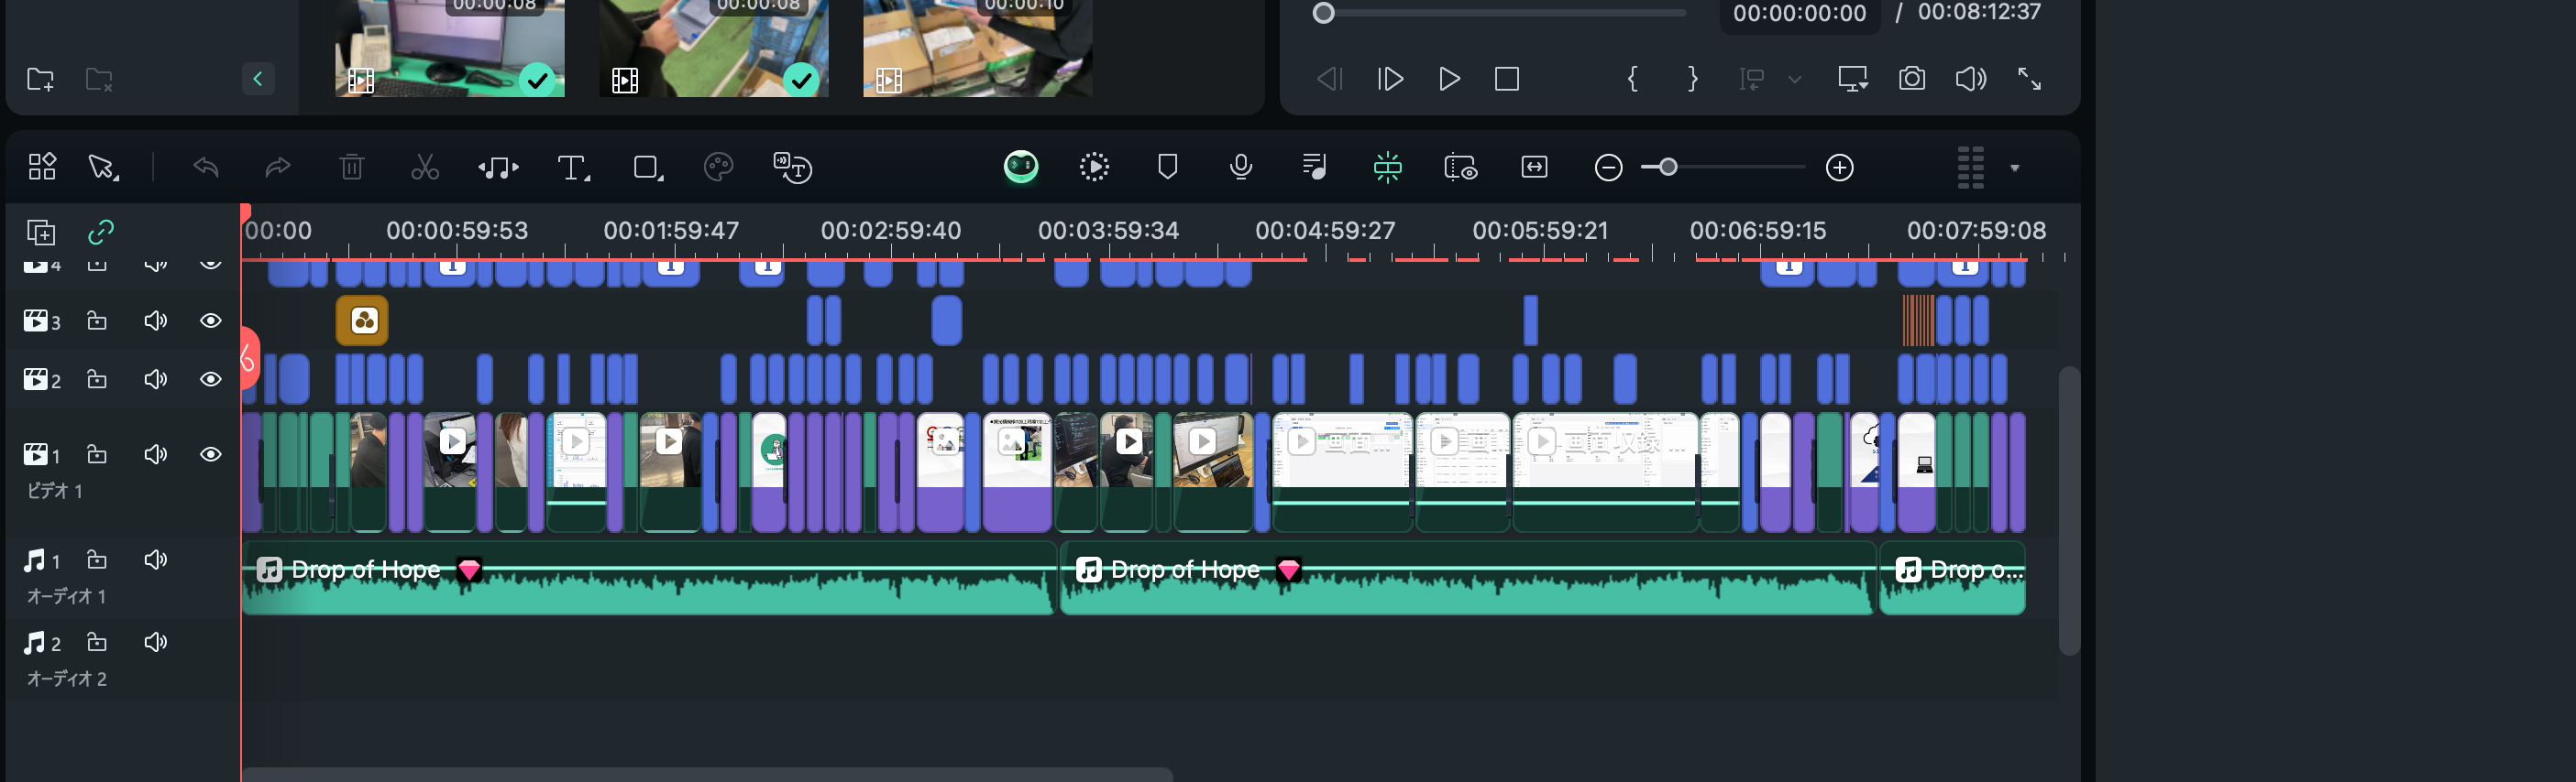Image resolution: width=2576 pixels, height=782 pixels.
Task: Open color palette tool
Action: 719,167
